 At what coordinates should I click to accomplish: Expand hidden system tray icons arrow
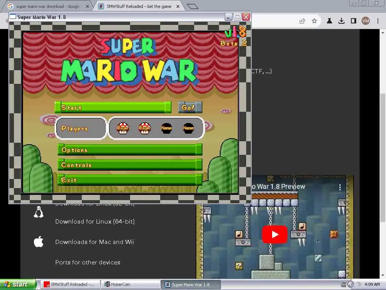[351, 285]
